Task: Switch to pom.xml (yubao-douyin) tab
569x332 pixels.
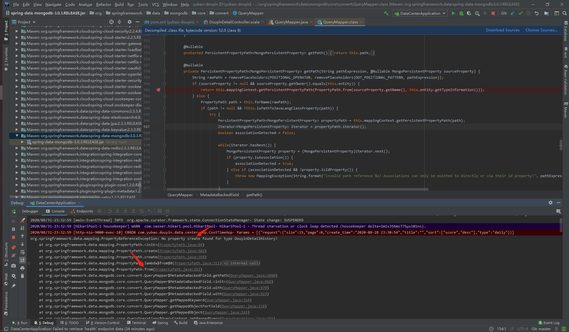Action: pos(172,22)
